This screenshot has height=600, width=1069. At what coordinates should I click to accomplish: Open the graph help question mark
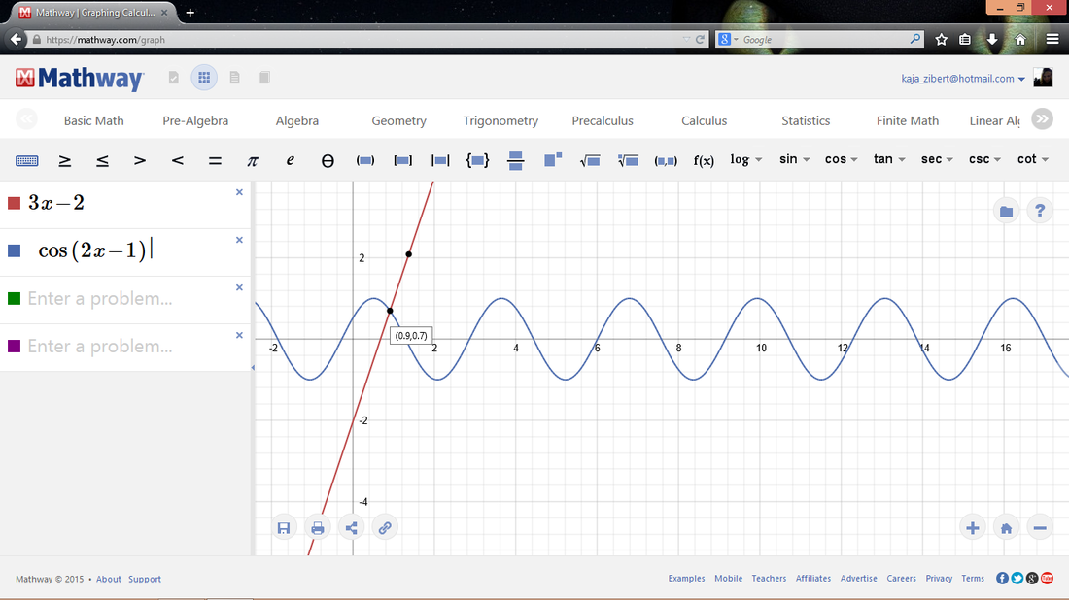tap(1040, 211)
